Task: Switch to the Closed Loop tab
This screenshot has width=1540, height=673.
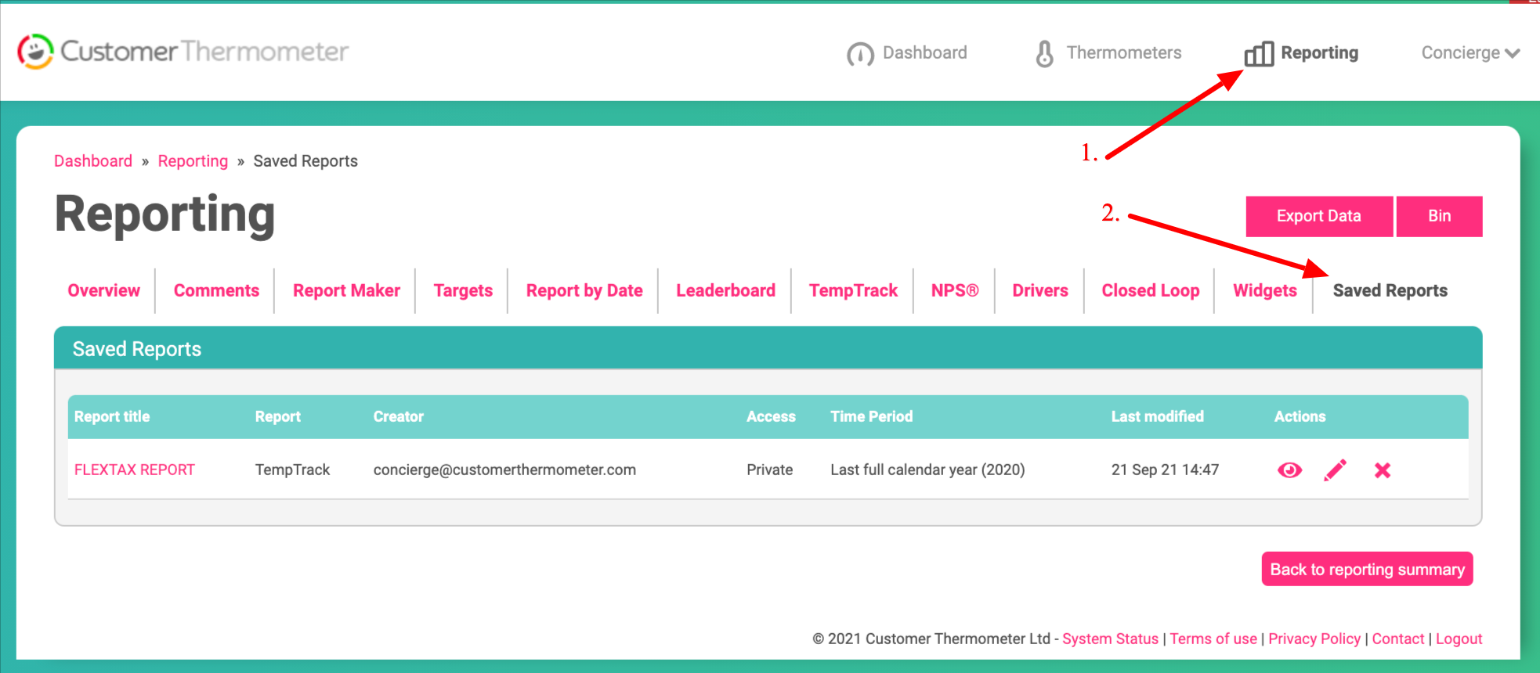Action: [x=1151, y=290]
